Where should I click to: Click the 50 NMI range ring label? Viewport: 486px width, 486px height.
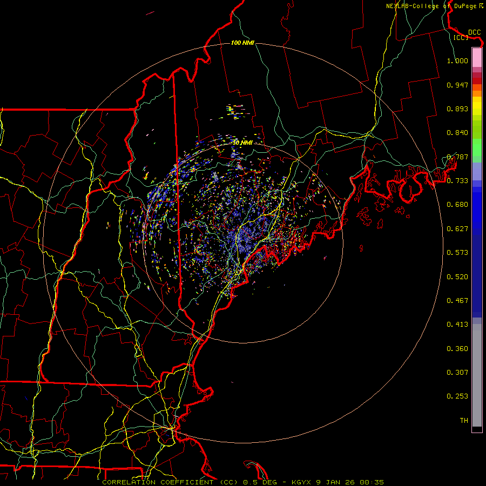[242, 143]
